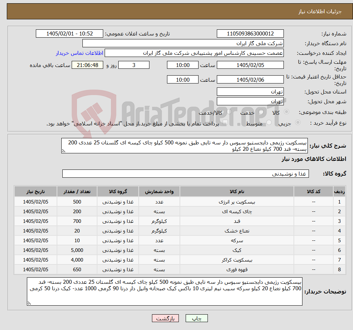
Task: Click quantity 650 in قهوه فوری row
Action: [77, 270]
